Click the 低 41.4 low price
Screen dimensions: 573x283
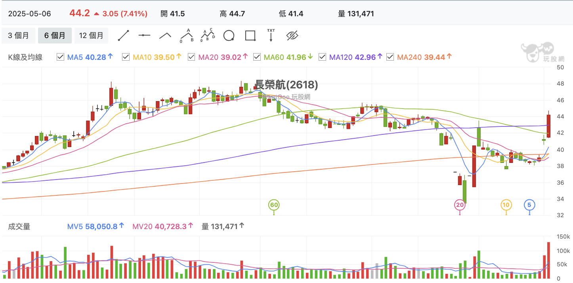tap(291, 13)
